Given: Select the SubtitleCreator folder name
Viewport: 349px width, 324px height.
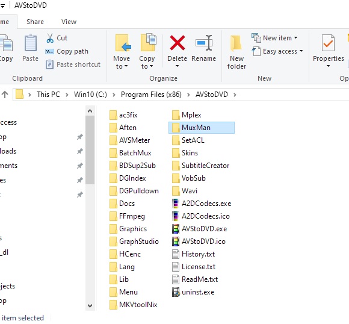Looking at the screenshot, I should (205, 166).
